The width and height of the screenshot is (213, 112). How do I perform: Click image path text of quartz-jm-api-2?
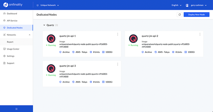pyautogui.click(x=166, y=45)
